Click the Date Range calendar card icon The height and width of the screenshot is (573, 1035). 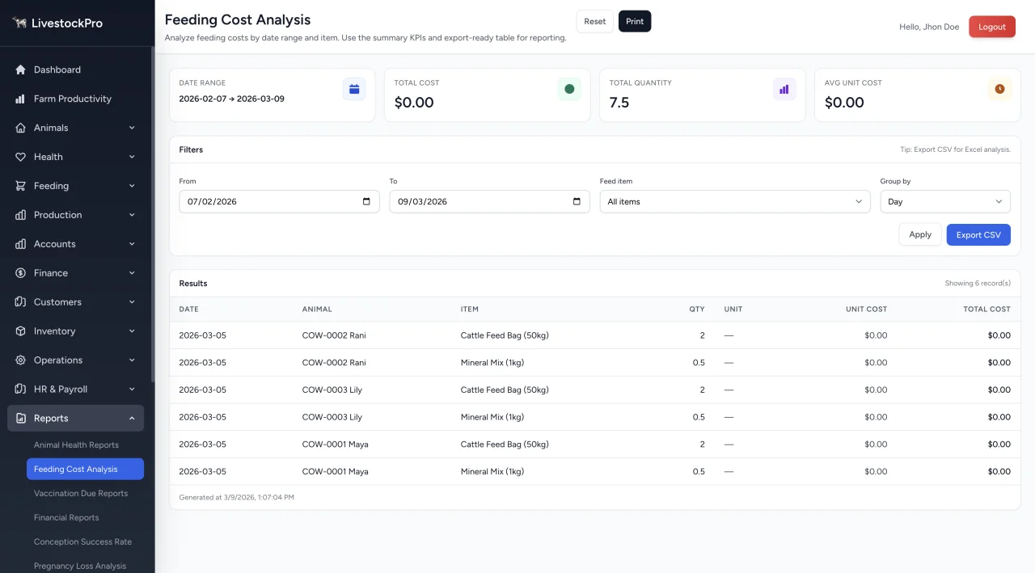click(354, 89)
